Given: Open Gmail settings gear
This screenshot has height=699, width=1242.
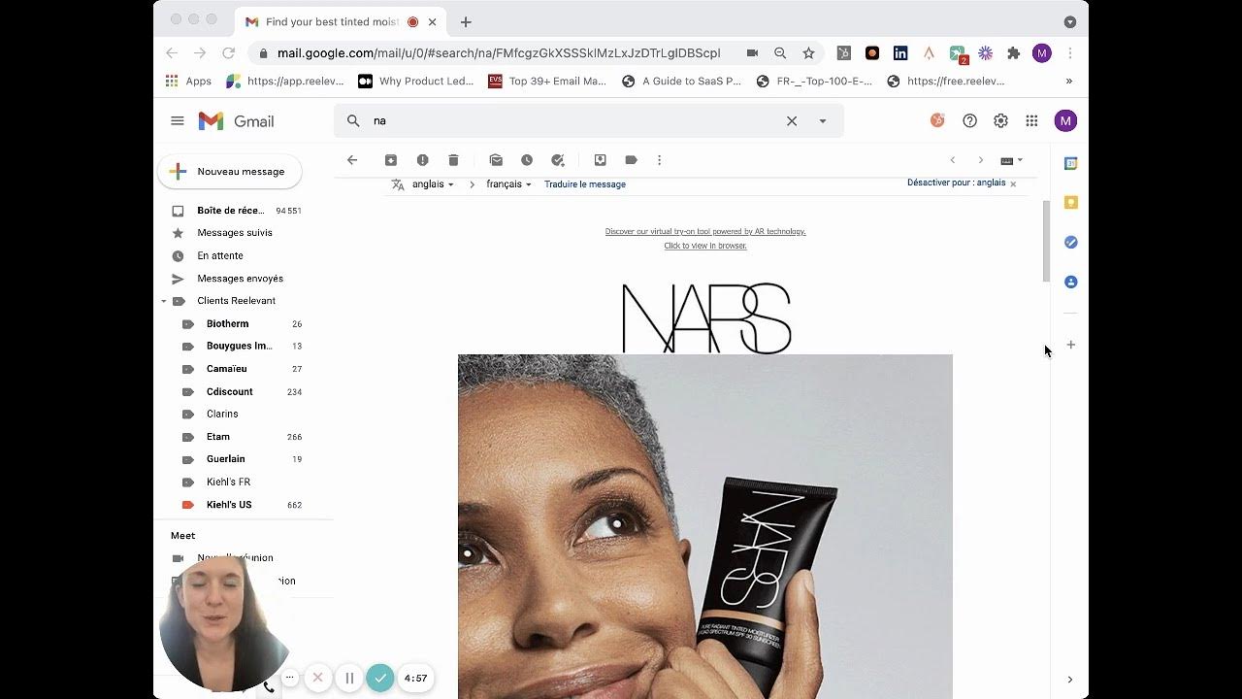Looking at the screenshot, I should 1000,120.
